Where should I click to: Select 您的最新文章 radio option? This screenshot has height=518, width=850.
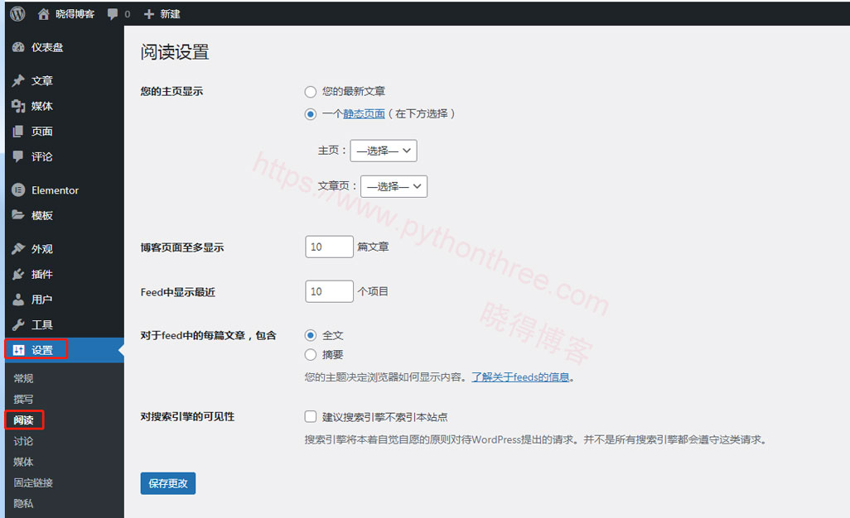(x=310, y=92)
